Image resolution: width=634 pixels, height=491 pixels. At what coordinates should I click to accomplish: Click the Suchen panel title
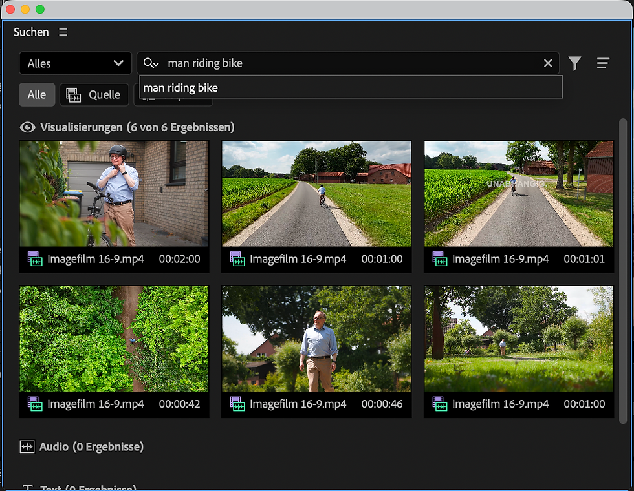(x=31, y=32)
